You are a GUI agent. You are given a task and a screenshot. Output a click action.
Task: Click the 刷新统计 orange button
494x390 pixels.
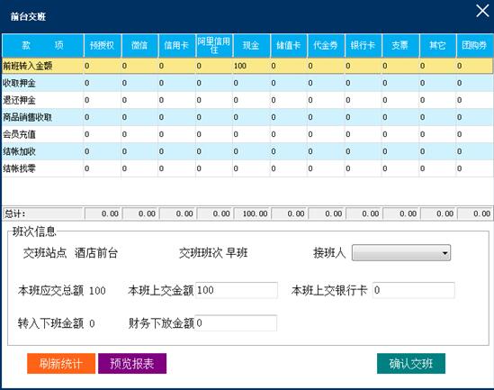(61, 364)
